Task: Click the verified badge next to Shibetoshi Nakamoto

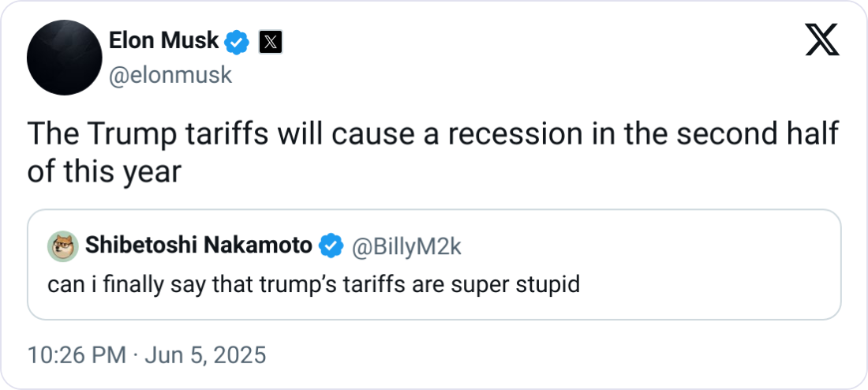Action: [x=331, y=246]
